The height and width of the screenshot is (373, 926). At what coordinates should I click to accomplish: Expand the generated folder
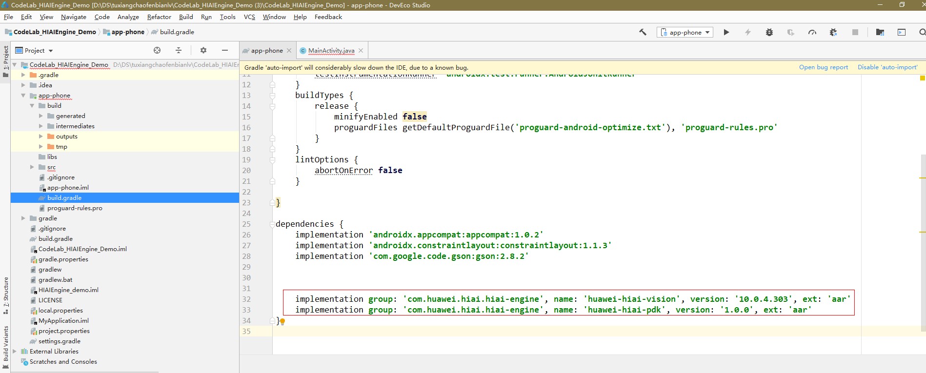(41, 116)
